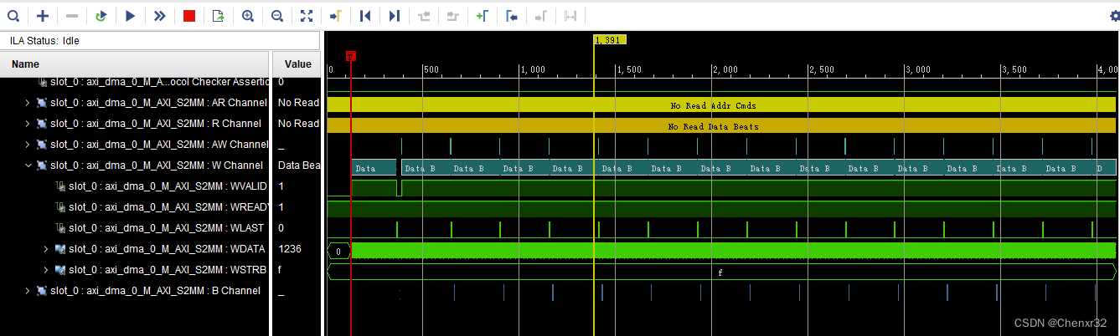The height and width of the screenshot is (336, 1120).
Task: Click the previous transition icon
Action: tap(424, 15)
